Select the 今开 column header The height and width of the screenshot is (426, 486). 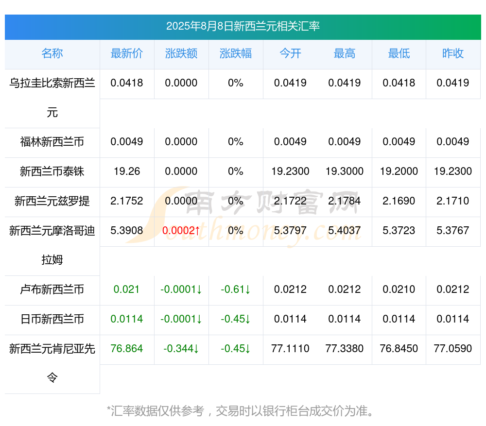click(290, 53)
